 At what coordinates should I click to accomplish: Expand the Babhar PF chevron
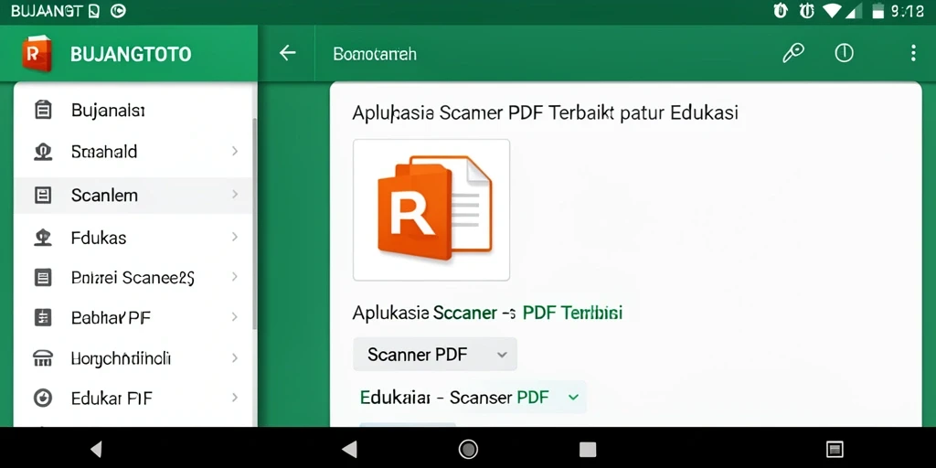click(235, 317)
